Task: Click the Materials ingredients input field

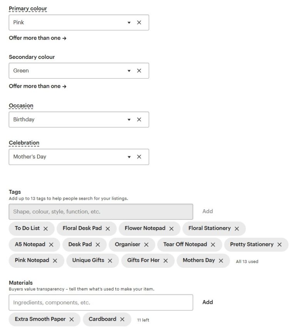Action: click(x=101, y=302)
